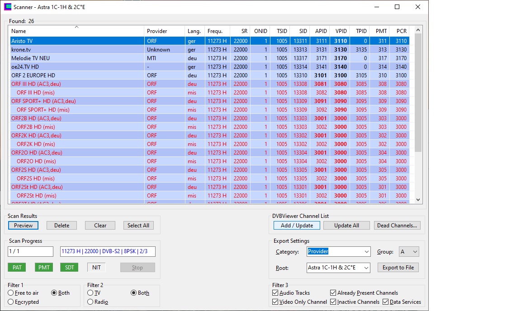Click the Add / Update button

click(297, 225)
